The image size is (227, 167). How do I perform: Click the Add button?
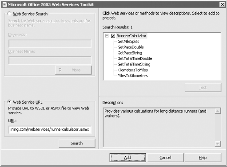(128, 158)
